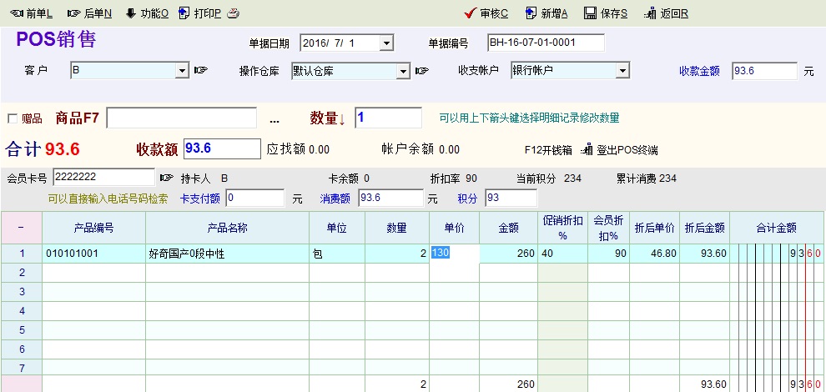
Task: Click the 打印 print button
Action: [x=200, y=13]
